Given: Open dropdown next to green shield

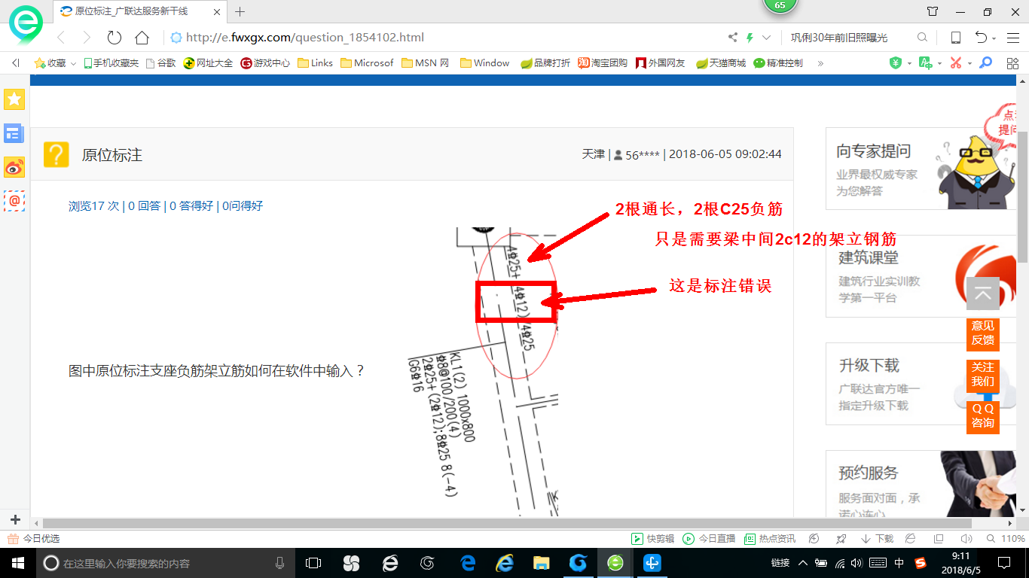Looking at the screenshot, I should [909, 64].
